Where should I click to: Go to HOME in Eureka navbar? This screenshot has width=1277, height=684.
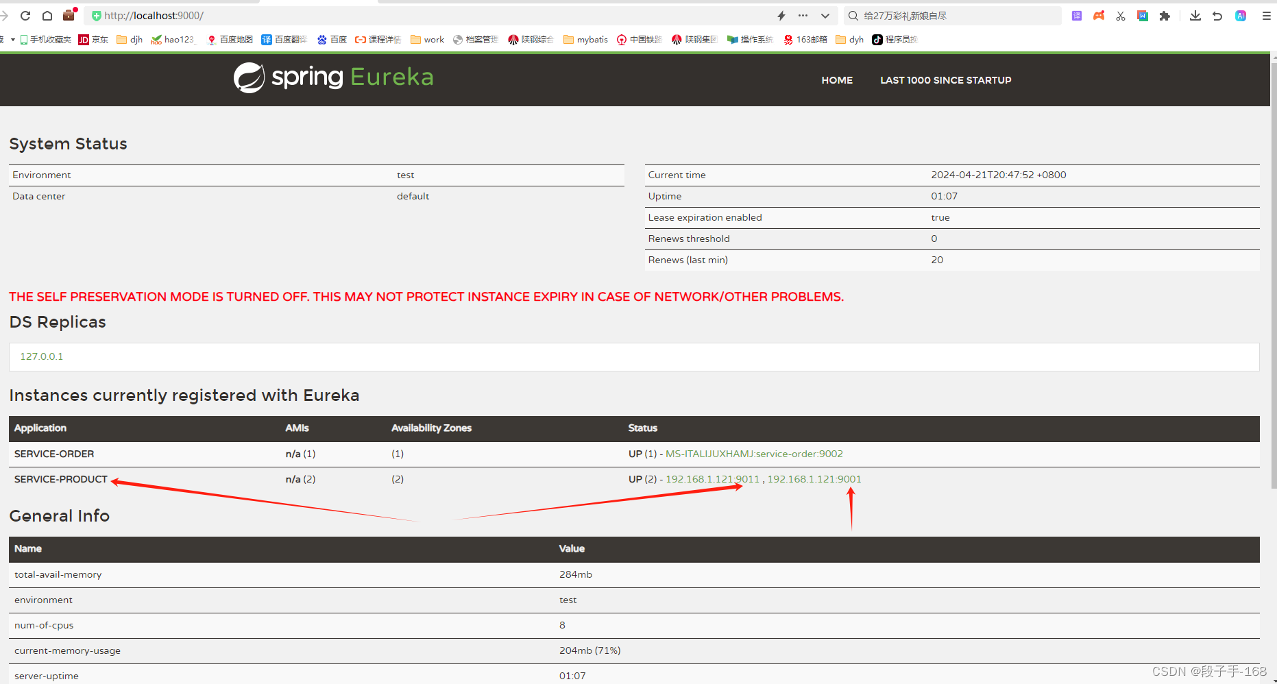pyautogui.click(x=837, y=80)
